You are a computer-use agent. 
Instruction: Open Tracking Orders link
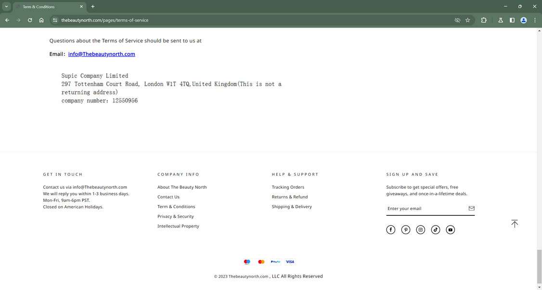click(288, 187)
